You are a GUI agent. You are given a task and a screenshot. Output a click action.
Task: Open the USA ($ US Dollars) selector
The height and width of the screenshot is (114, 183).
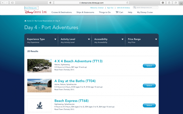123,8
